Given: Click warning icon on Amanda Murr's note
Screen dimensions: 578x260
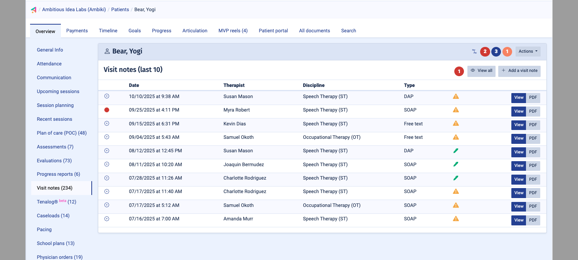Looking at the screenshot, I should point(456,219).
